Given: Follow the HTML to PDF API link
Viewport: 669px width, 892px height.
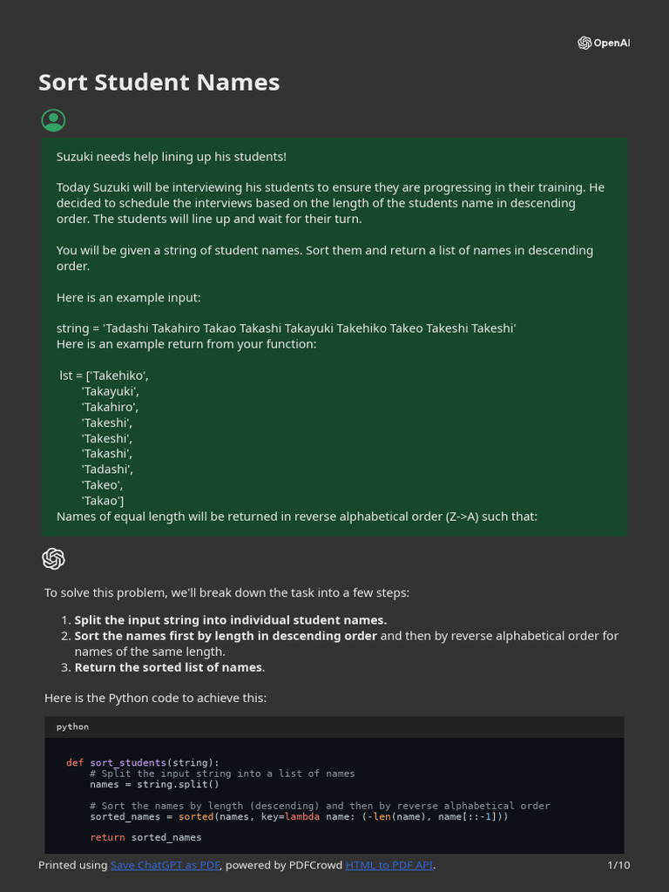Looking at the screenshot, I should (389, 865).
